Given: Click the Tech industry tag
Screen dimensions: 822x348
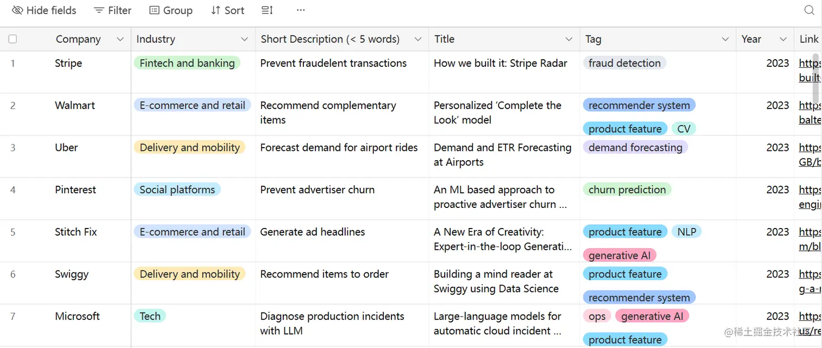Looking at the screenshot, I should tap(150, 316).
